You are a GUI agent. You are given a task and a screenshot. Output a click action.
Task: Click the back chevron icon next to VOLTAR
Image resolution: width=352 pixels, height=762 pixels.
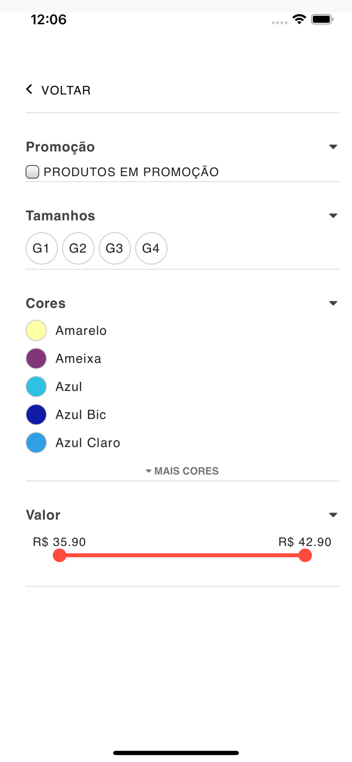[x=29, y=89]
